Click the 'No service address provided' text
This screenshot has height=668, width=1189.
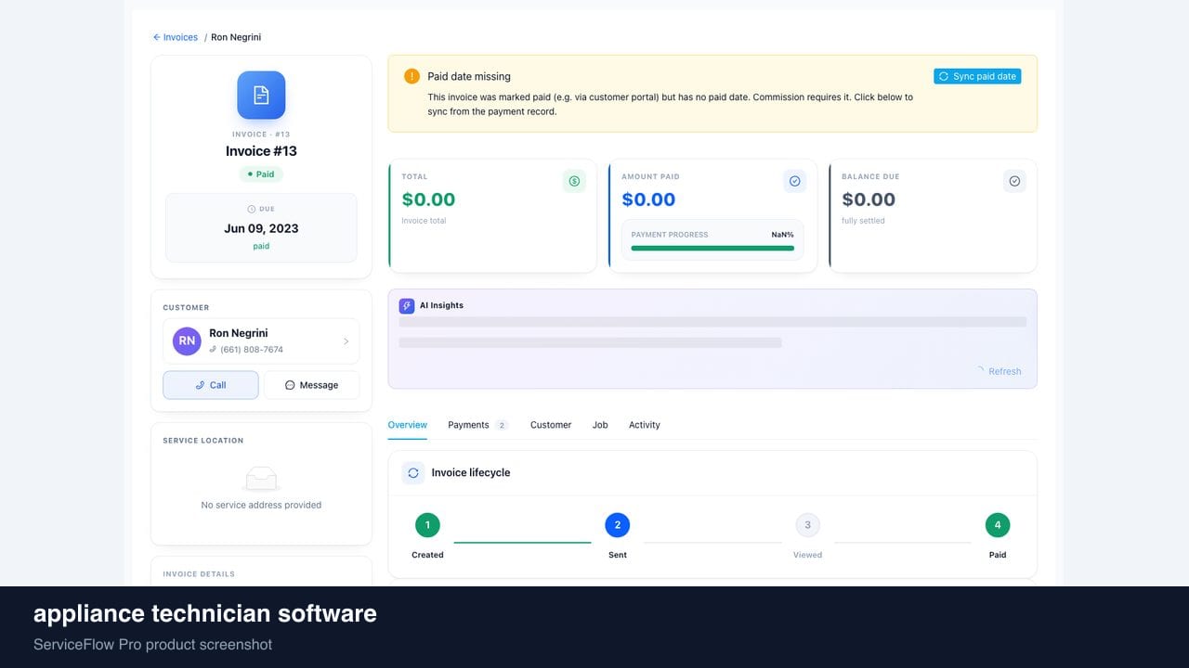pos(261,506)
